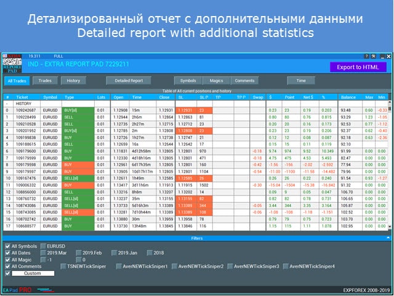Open the Detailed Report view

pos(129,80)
